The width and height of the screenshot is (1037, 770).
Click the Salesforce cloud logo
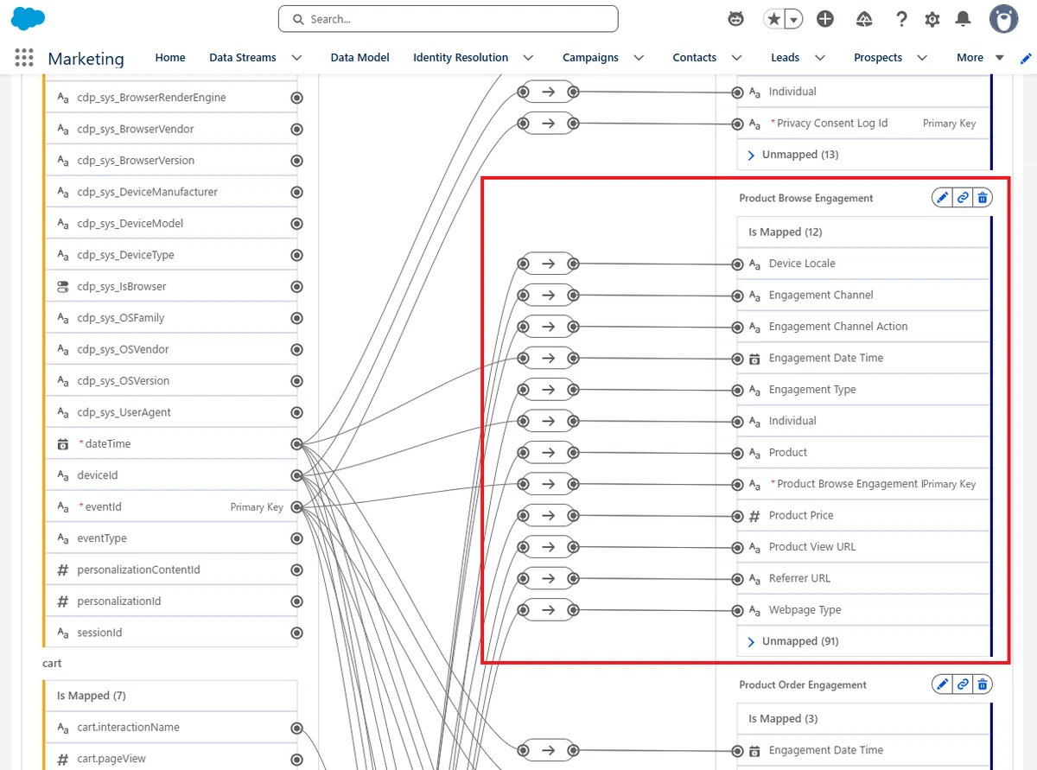29,18
